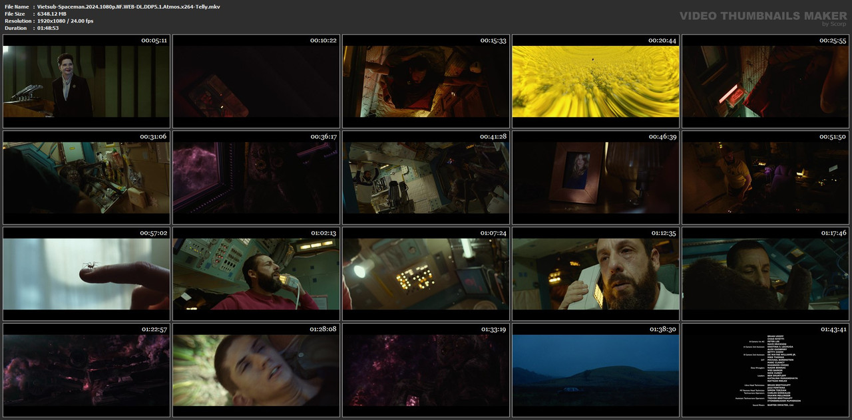Open control panel with glowing lights thumbnail
This screenshot has width=852, height=420.
coord(426,274)
